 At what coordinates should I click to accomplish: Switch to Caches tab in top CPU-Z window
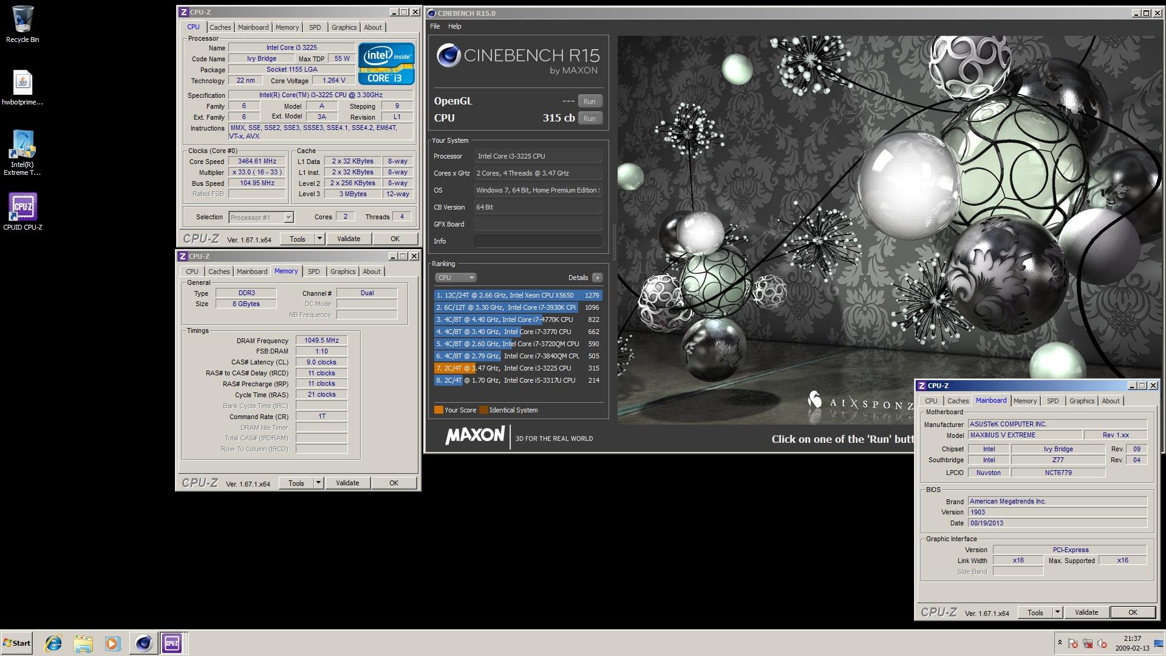(x=220, y=27)
